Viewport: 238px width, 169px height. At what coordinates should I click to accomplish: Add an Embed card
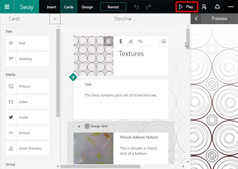click(27, 133)
